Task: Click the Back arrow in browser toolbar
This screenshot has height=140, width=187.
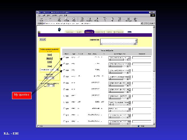Action: (x=41, y=19)
